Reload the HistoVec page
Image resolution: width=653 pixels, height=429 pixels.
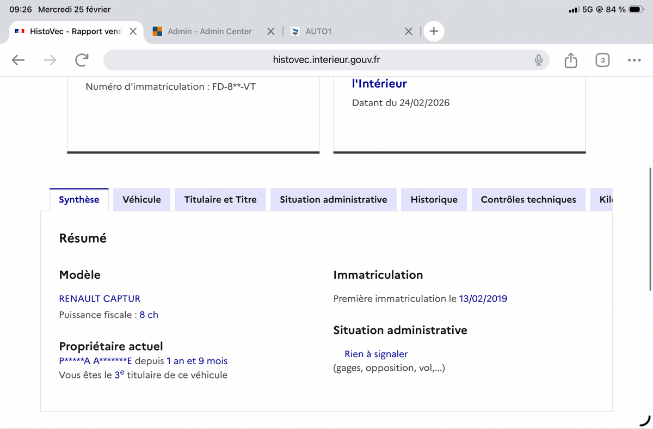click(x=82, y=60)
